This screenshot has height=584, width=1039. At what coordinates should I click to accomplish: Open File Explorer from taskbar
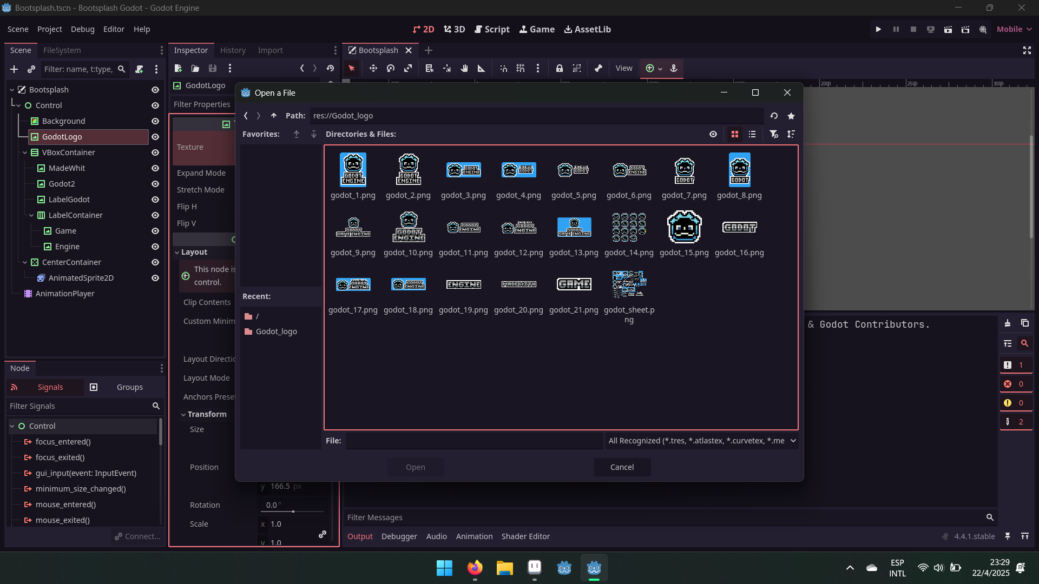tap(504, 568)
